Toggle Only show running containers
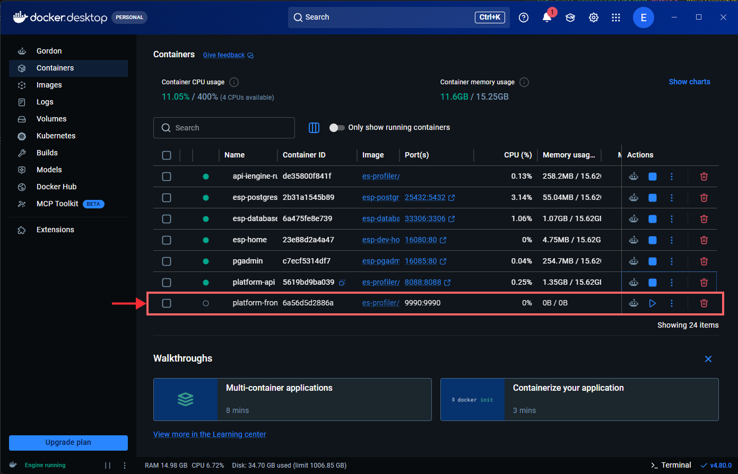The image size is (738, 474). coord(337,128)
